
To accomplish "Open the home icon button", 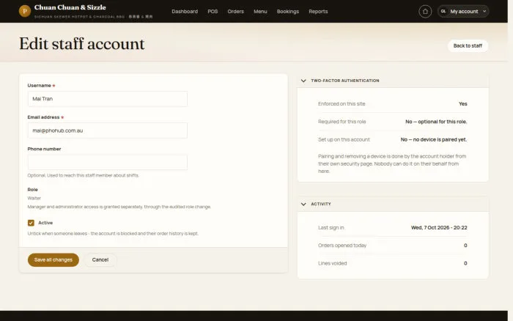I will tap(425, 12).
